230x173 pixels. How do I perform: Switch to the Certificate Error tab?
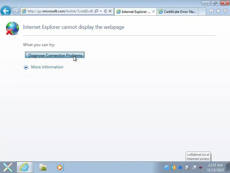[177, 12]
